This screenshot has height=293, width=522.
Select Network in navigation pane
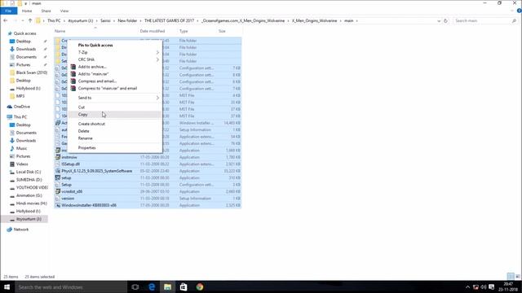(x=21, y=230)
